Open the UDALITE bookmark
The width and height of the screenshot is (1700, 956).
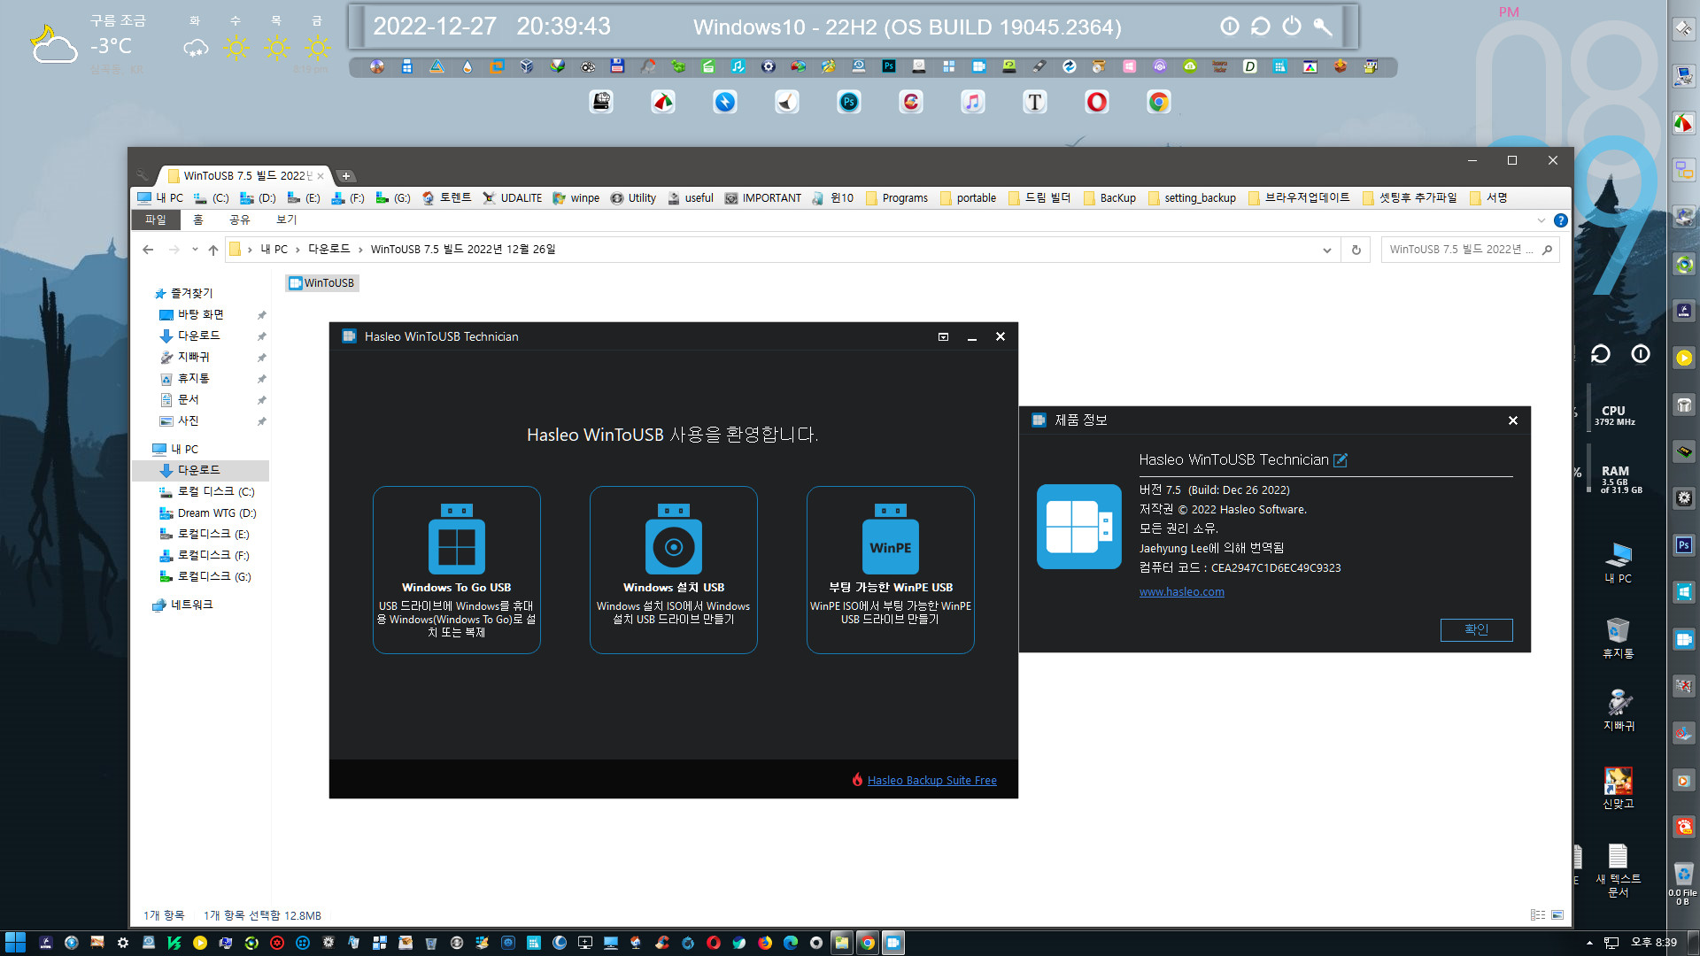[513, 198]
